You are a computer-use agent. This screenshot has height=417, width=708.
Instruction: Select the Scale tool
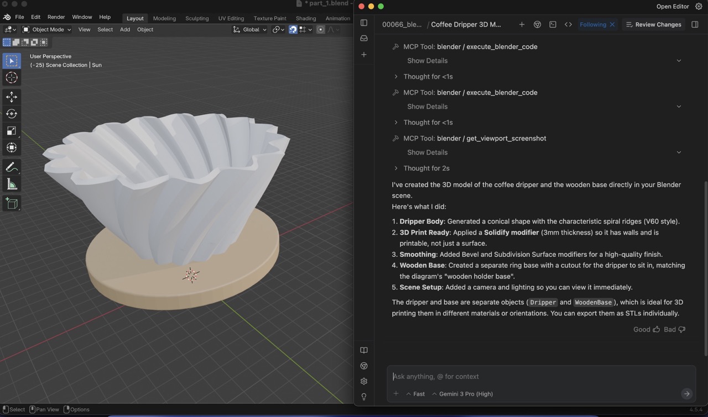12,131
